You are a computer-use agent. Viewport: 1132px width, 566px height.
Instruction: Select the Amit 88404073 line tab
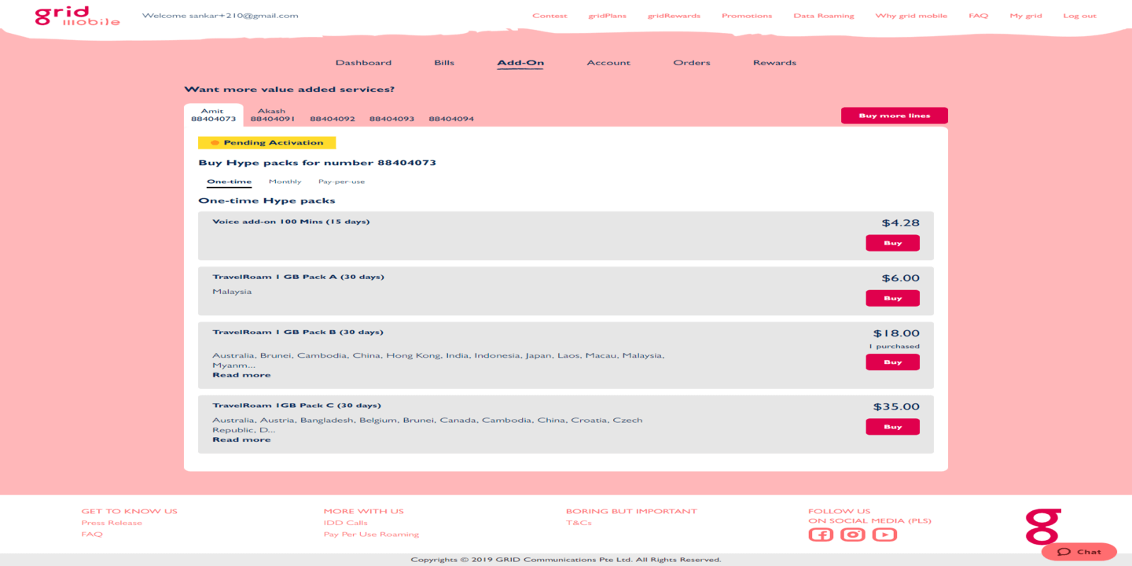214,115
